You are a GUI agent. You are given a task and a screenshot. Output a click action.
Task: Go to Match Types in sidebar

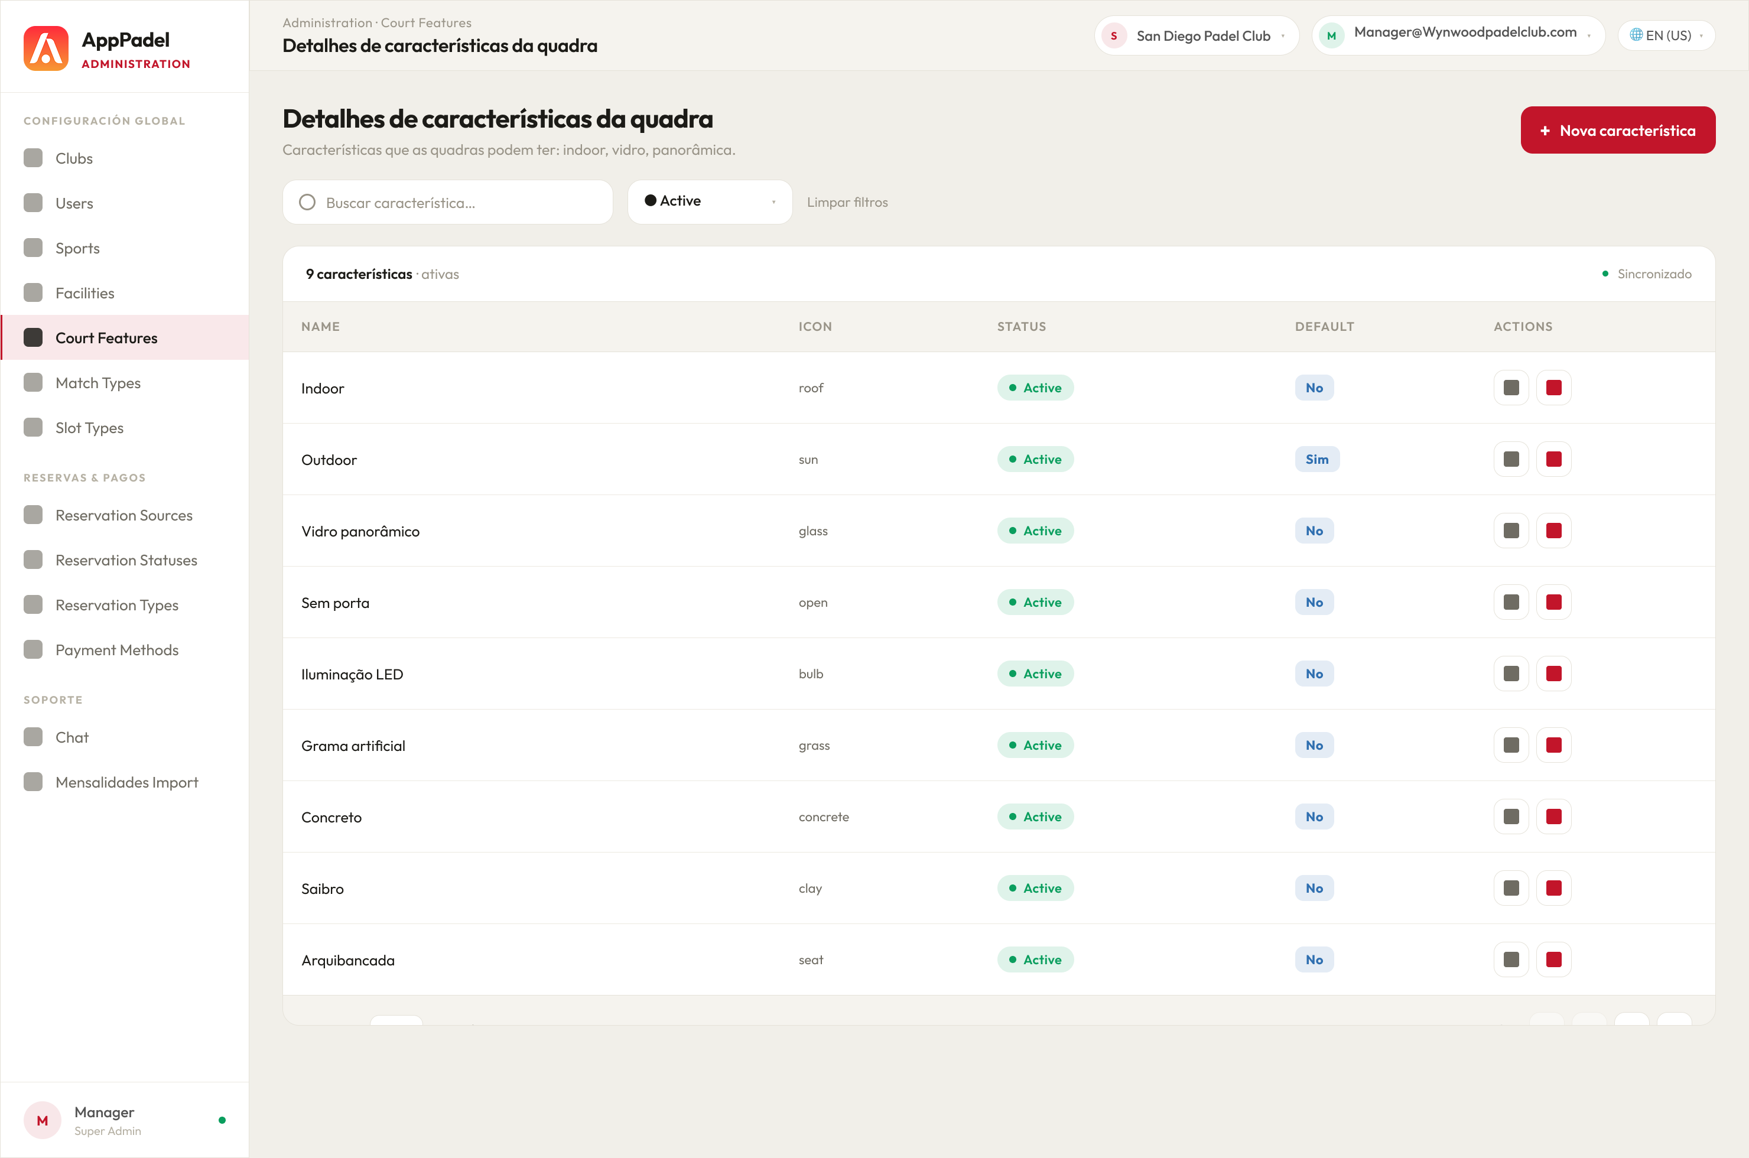125,383
